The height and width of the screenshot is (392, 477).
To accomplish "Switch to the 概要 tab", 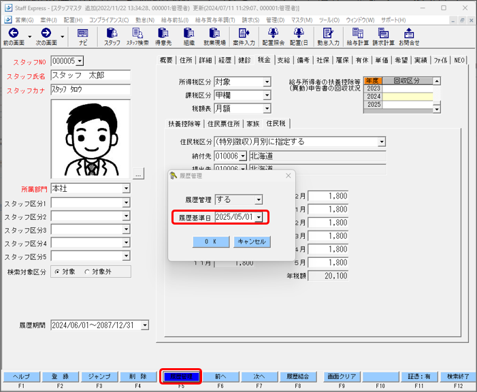I will [166, 61].
